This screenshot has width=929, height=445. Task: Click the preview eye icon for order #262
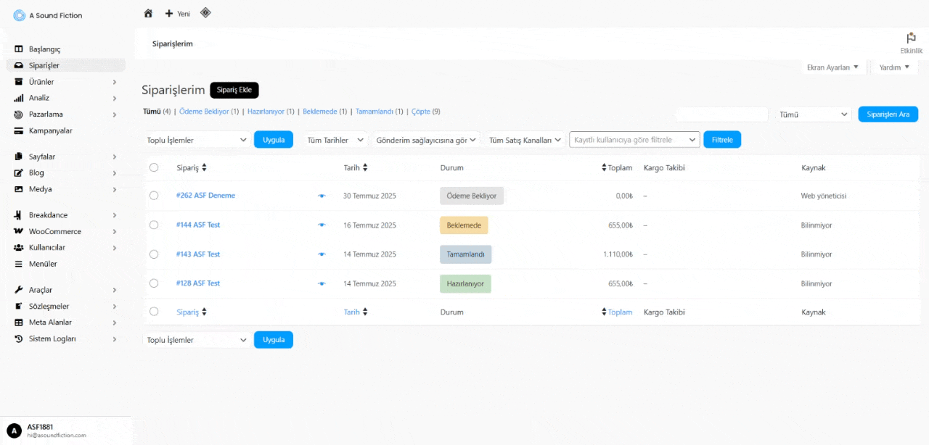click(x=322, y=196)
